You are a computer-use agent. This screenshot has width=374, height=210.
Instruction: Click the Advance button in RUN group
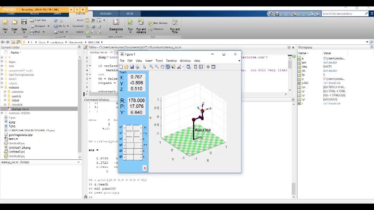point(156,29)
